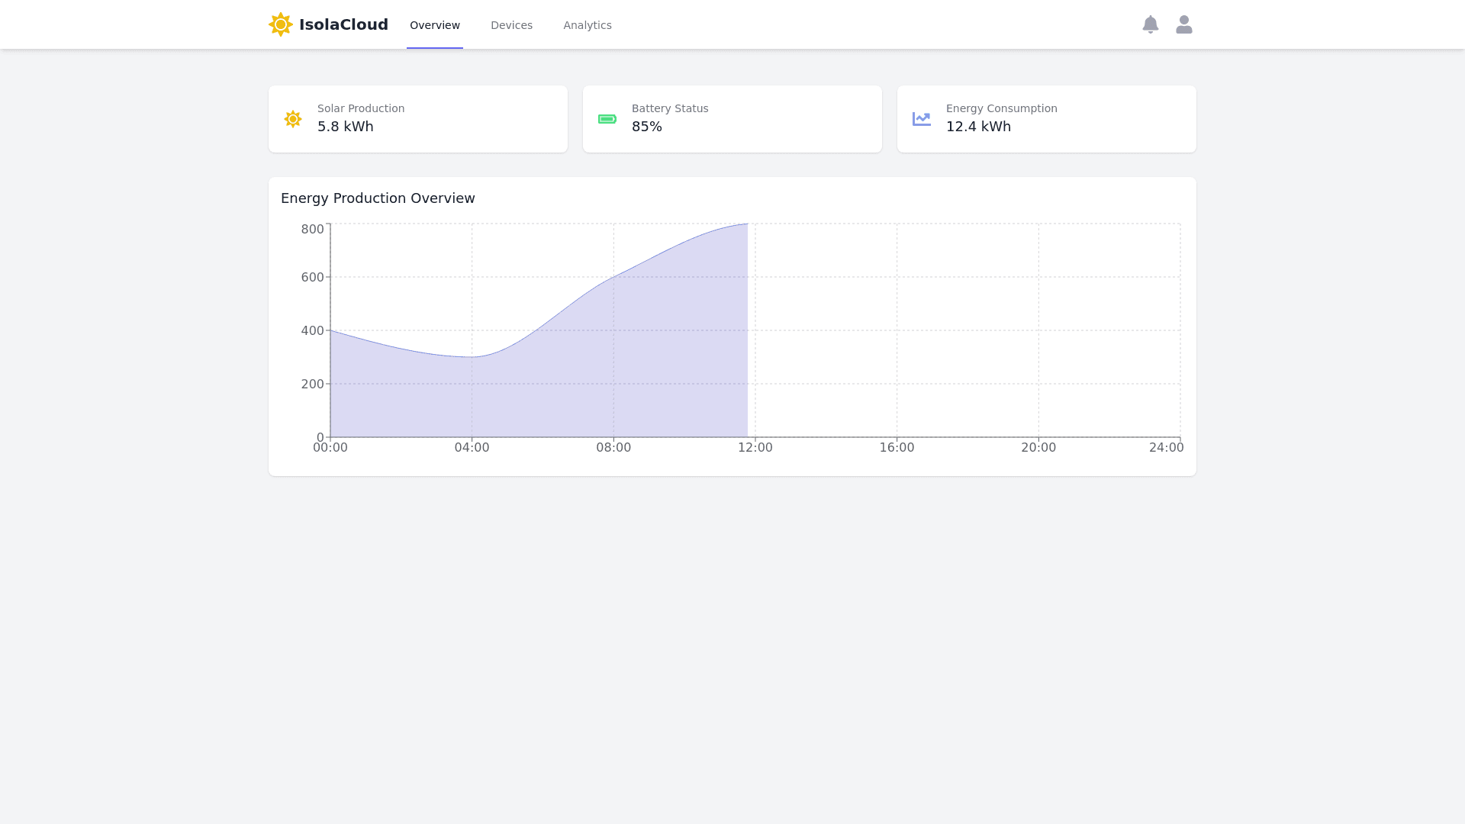
Task: Click the IsolaCloud sun logo icon
Action: tap(281, 24)
